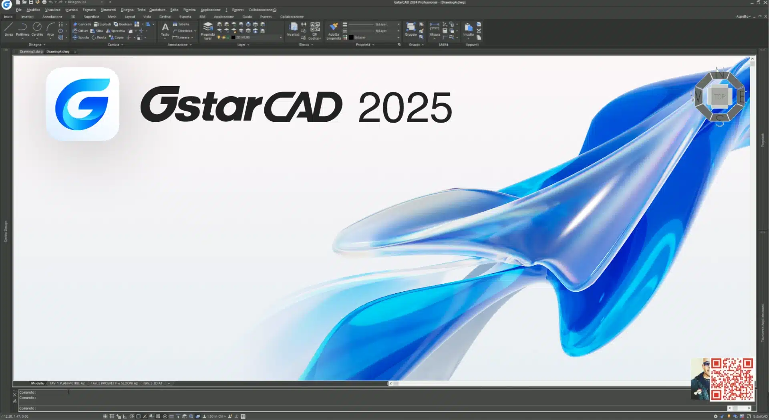This screenshot has width=769, height=420.
Task: Open the annotation scale 1:50 dropdown
Action: (x=216, y=416)
